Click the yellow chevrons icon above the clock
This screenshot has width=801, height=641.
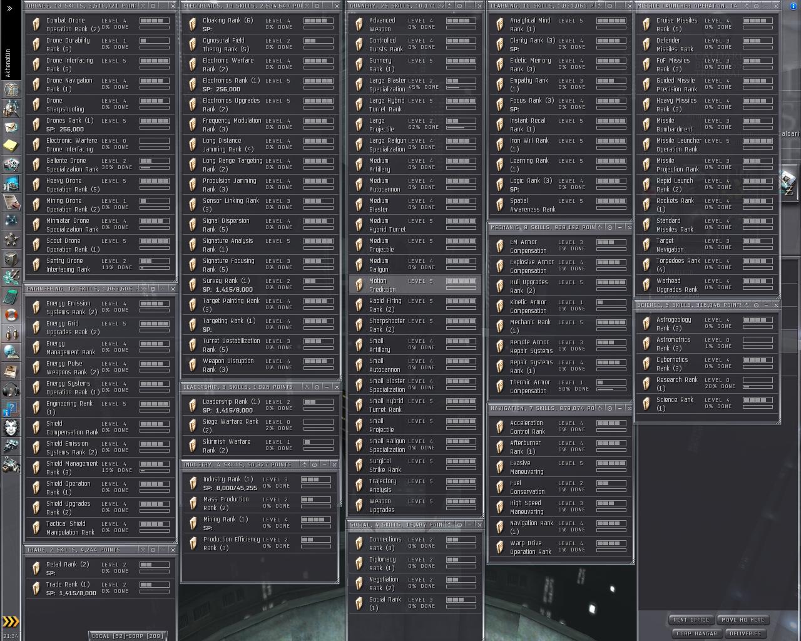[11, 622]
